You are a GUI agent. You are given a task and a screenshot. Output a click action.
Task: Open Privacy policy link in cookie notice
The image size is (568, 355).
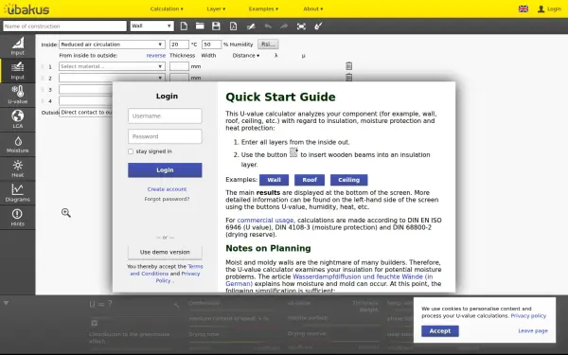click(528, 316)
